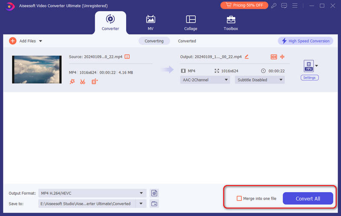Viewport: 341px width, 216px height.
Task: Open the Collage tab
Action: click(191, 23)
